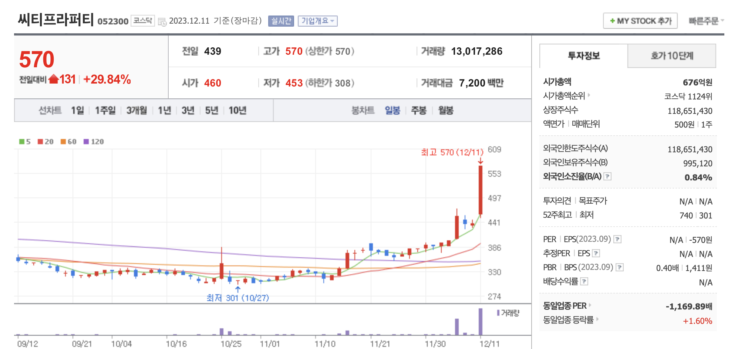This screenshot has height=349, width=731.
Task: Open help icon next to 배당수익률
Action: coord(585,281)
